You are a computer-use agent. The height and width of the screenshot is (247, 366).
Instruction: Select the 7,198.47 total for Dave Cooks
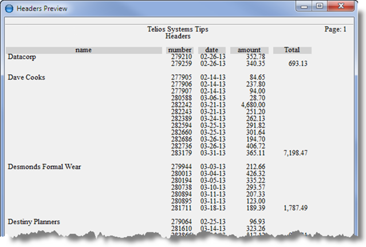click(x=295, y=154)
